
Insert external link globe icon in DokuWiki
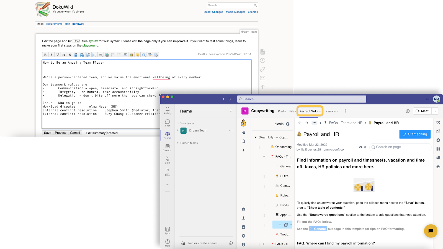point(107,55)
